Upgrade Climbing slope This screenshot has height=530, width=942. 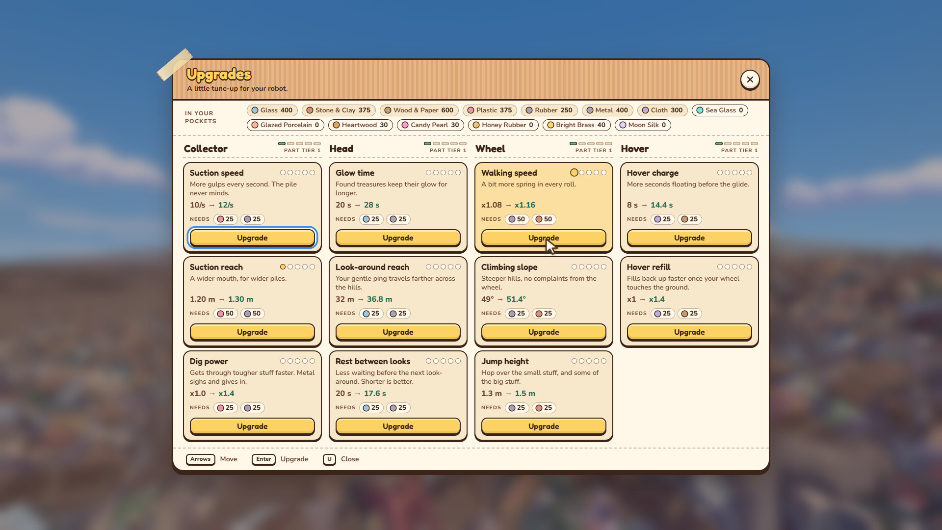tap(544, 332)
